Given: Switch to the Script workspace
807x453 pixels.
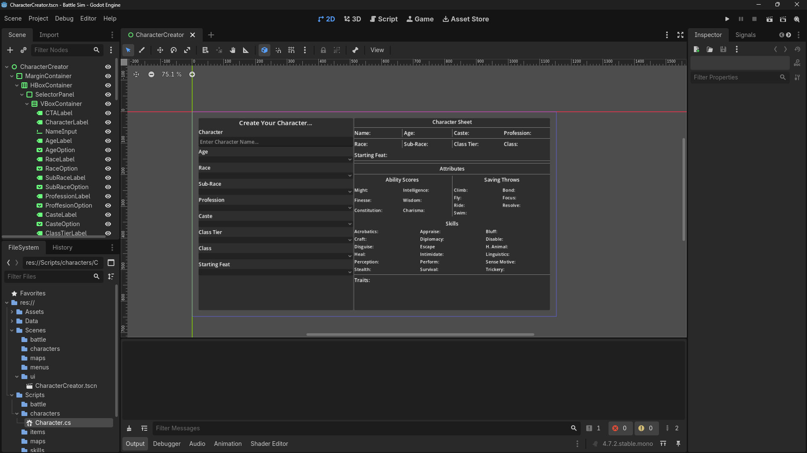Looking at the screenshot, I should (x=384, y=19).
